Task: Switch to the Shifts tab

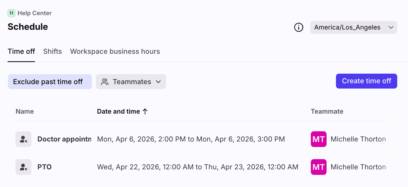Action: tap(52, 52)
